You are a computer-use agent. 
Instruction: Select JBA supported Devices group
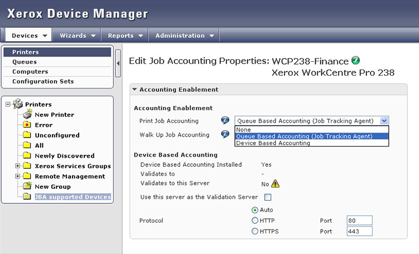[x=73, y=197]
